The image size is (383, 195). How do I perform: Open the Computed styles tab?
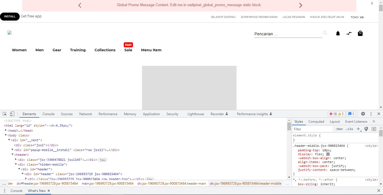click(x=316, y=121)
